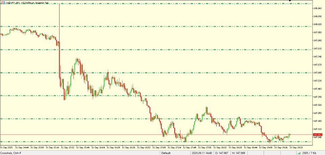Click the 148.090 price scale label

(318, 16)
